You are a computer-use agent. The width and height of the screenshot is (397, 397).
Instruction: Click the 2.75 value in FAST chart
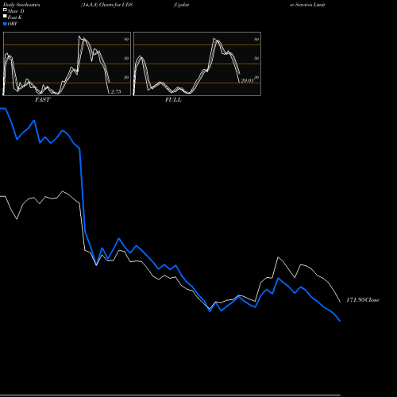pyautogui.click(x=116, y=91)
